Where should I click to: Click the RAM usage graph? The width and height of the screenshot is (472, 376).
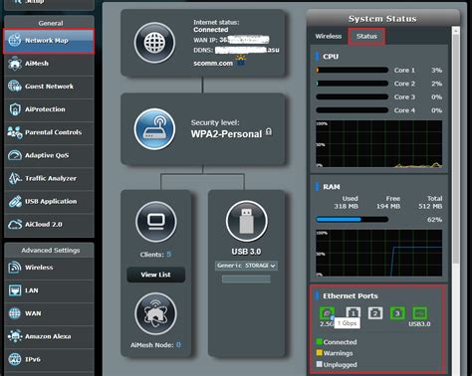[378, 253]
